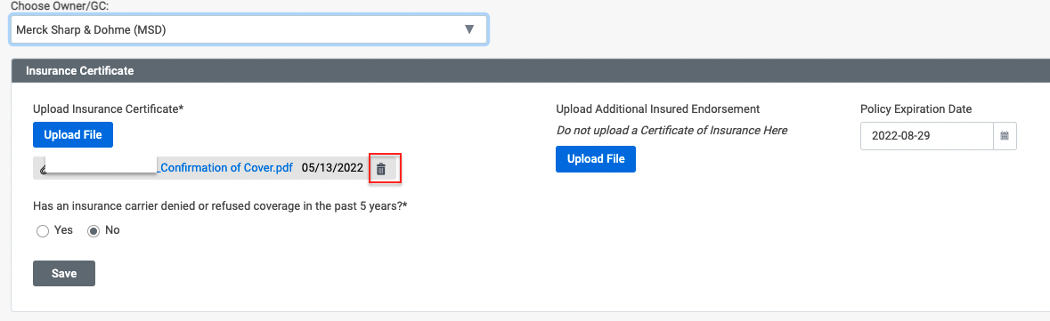This screenshot has height=321, width=1050.
Task: Click the Yes label text
Action: click(63, 230)
